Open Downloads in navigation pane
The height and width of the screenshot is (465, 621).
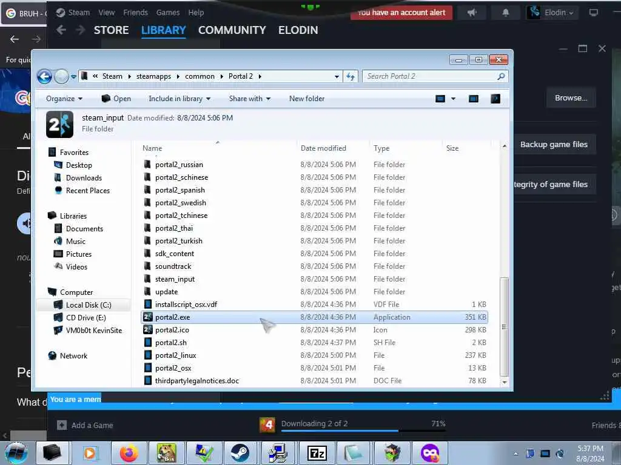click(x=84, y=178)
